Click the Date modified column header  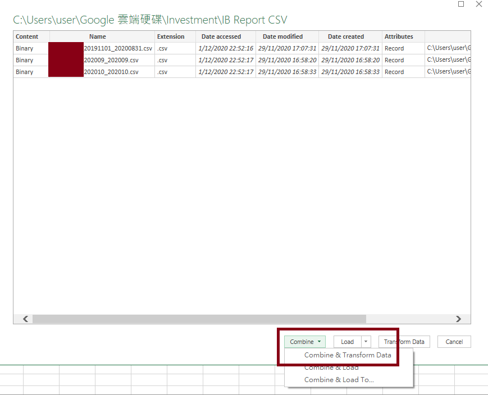click(287, 36)
